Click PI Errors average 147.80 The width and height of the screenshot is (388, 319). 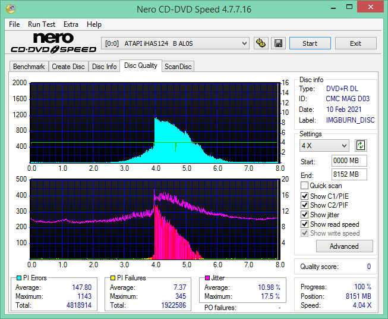[81, 287]
